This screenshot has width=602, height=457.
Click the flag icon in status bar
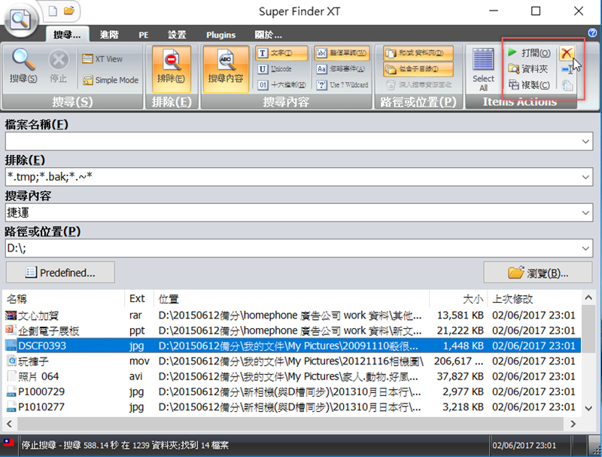coord(8,443)
